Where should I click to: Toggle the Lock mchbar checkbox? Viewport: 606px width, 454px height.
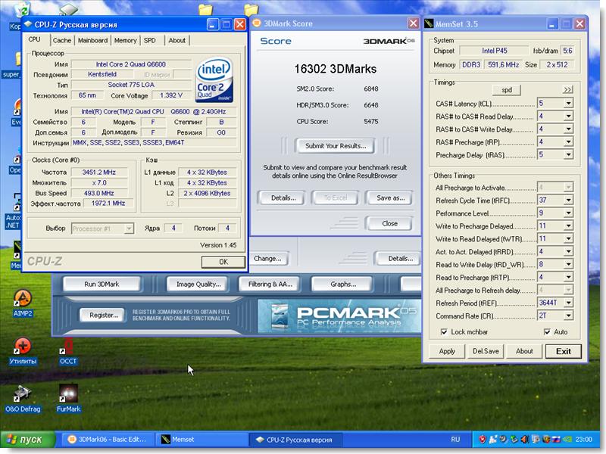444,332
